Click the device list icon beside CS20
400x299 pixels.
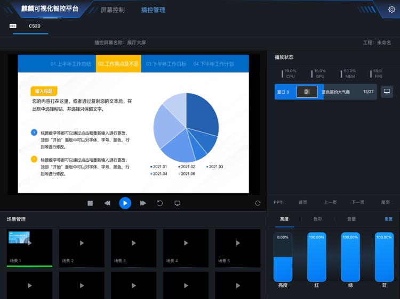13,26
